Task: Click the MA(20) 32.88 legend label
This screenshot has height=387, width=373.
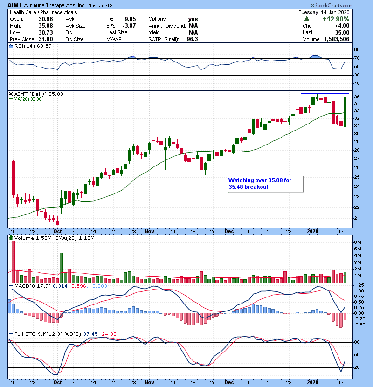Action: (28, 99)
